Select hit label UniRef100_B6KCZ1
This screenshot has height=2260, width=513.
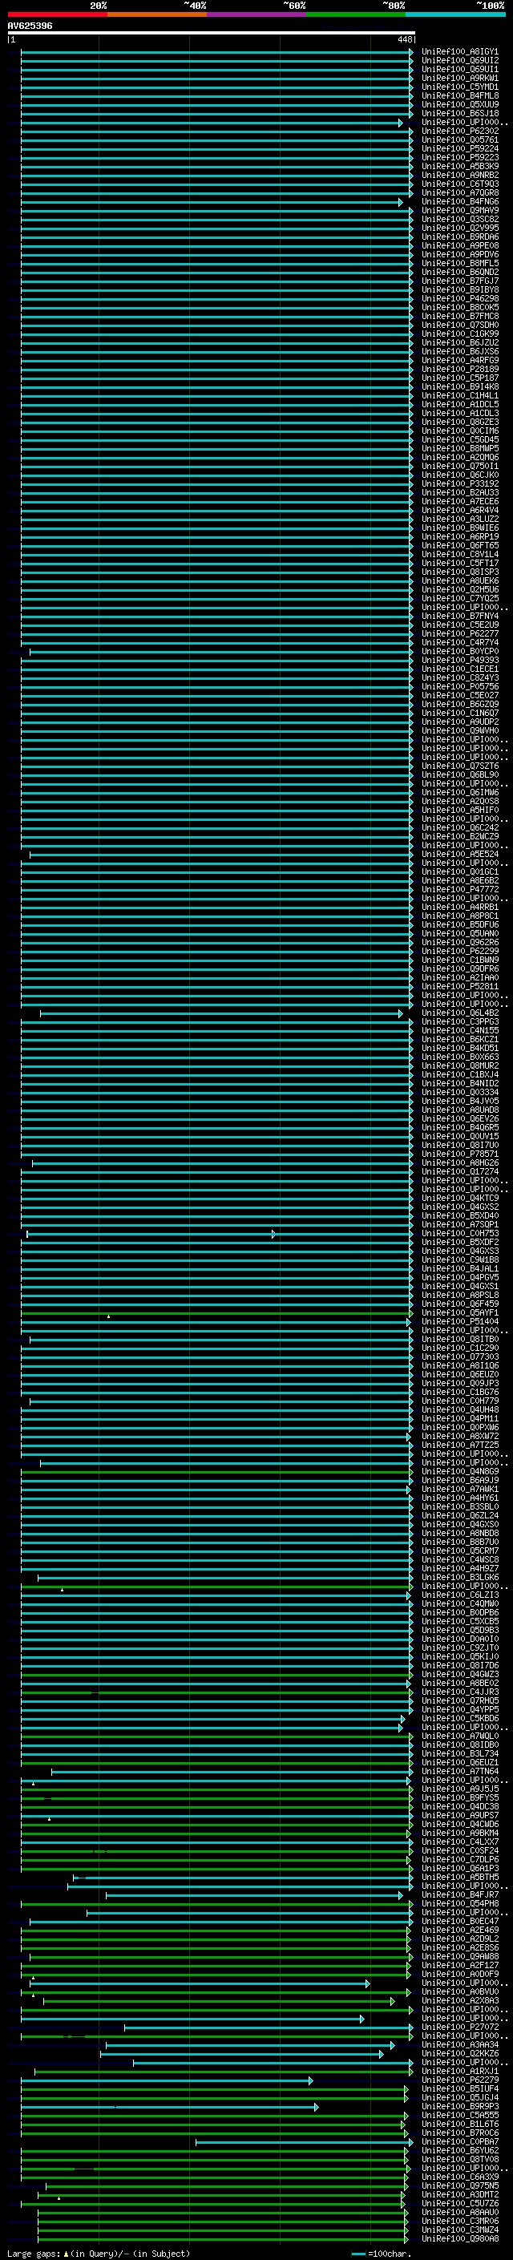(459, 1040)
